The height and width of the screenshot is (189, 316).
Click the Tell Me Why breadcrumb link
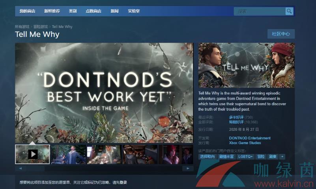pos(62,26)
